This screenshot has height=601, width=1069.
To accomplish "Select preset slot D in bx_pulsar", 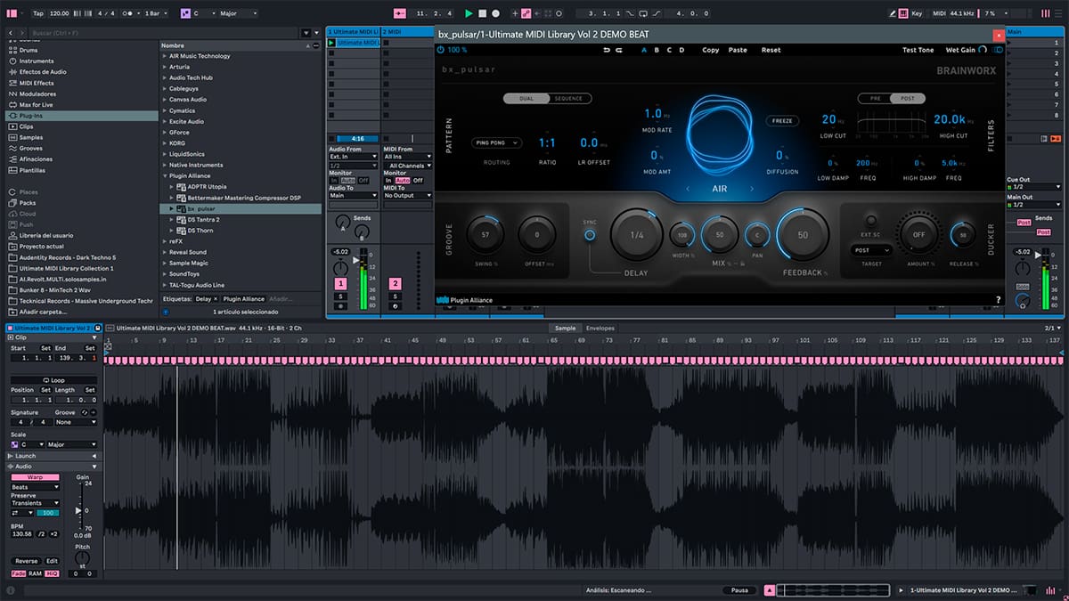I will point(682,50).
